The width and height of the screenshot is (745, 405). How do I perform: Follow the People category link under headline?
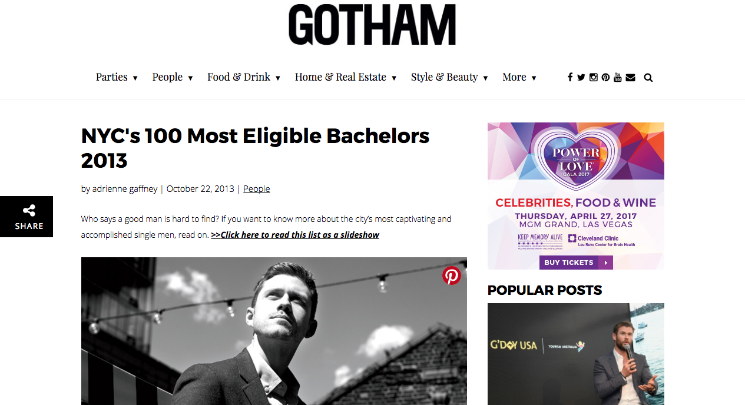pos(256,189)
